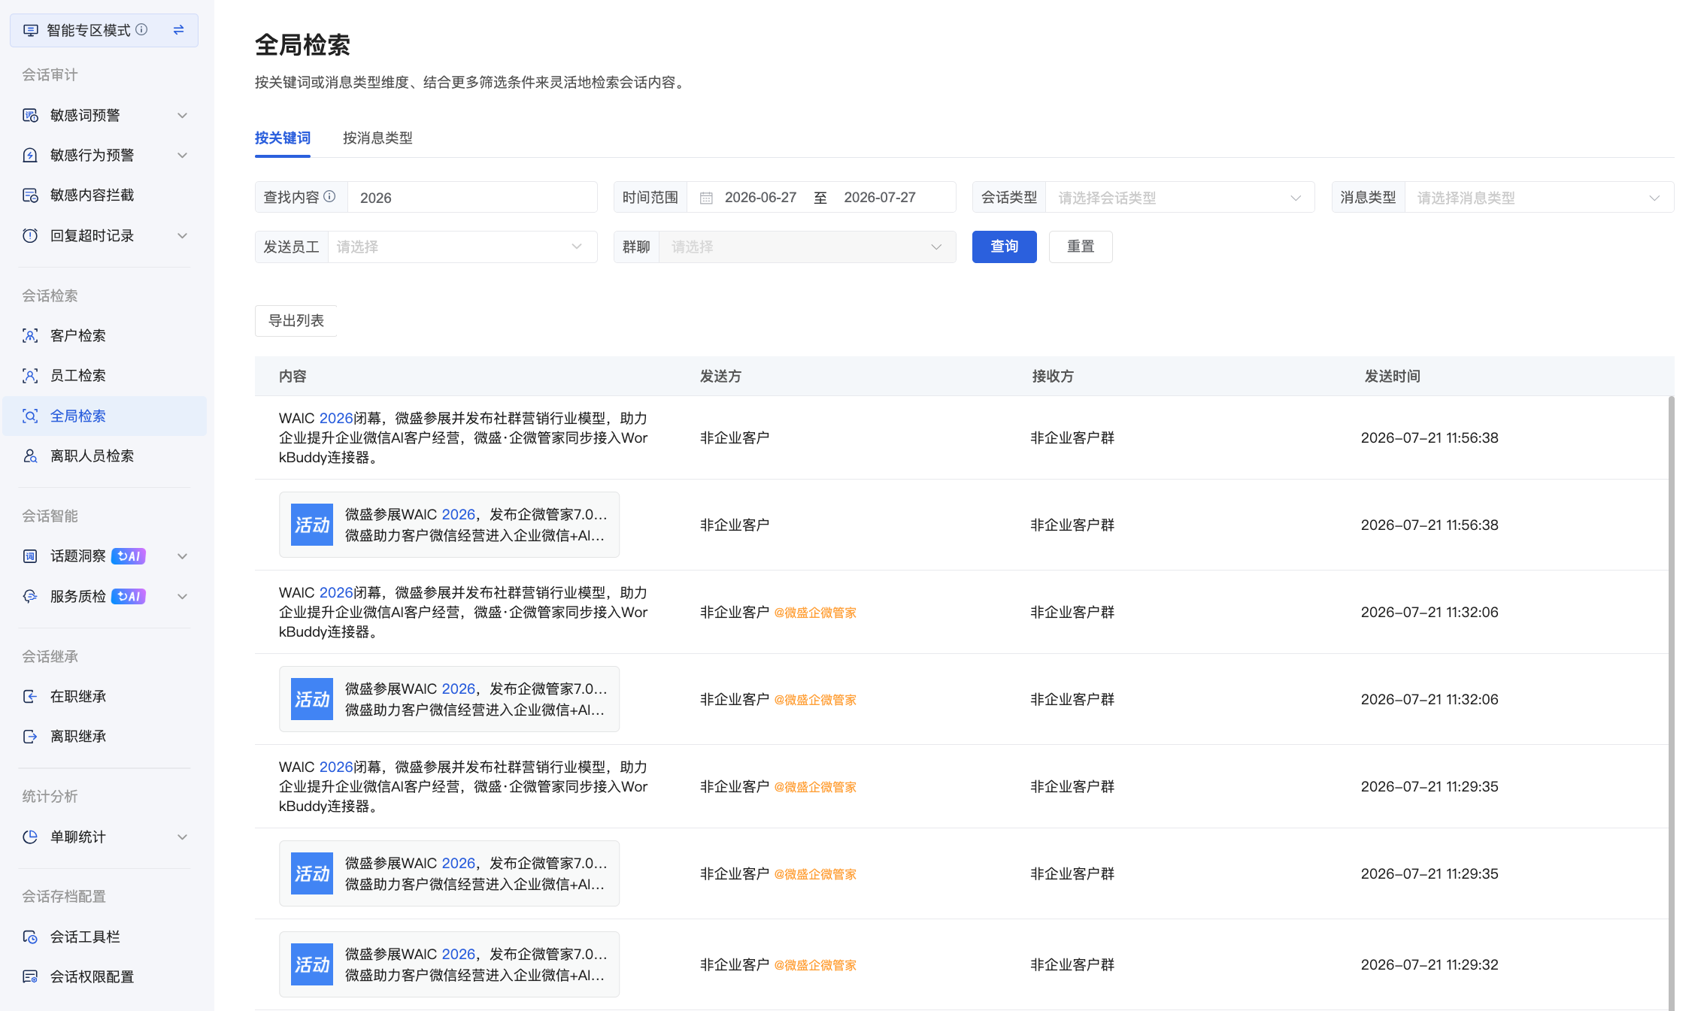Click the 客户检索 sidebar icon
This screenshot has height=1011, width=1707.
click(30, 335)
